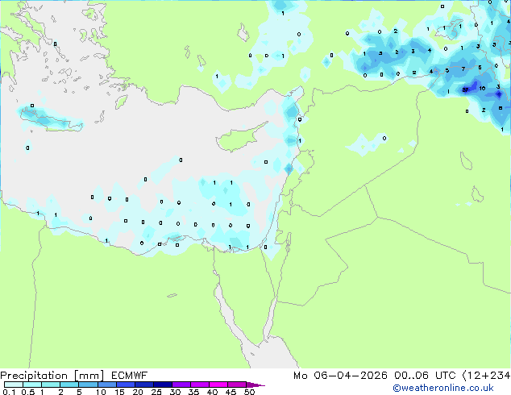Click the '20' legend scale label
The width and height of the screenshot is (511, 395).
pos(138,392)
